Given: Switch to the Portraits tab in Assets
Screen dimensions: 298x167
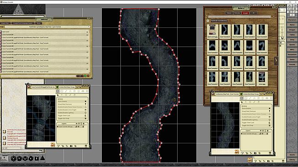Looking at the screenshot, I should click(237, 13).
